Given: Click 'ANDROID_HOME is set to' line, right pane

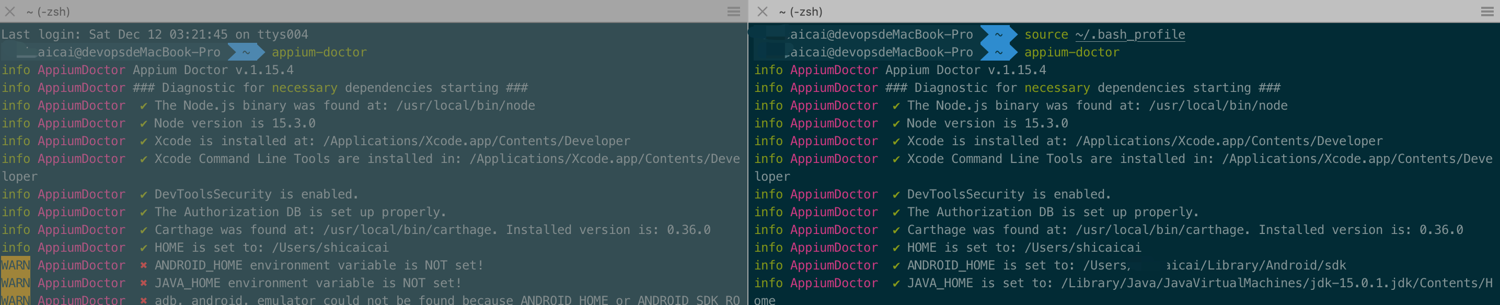Looking at the screenshot, I should [1126, 265].
